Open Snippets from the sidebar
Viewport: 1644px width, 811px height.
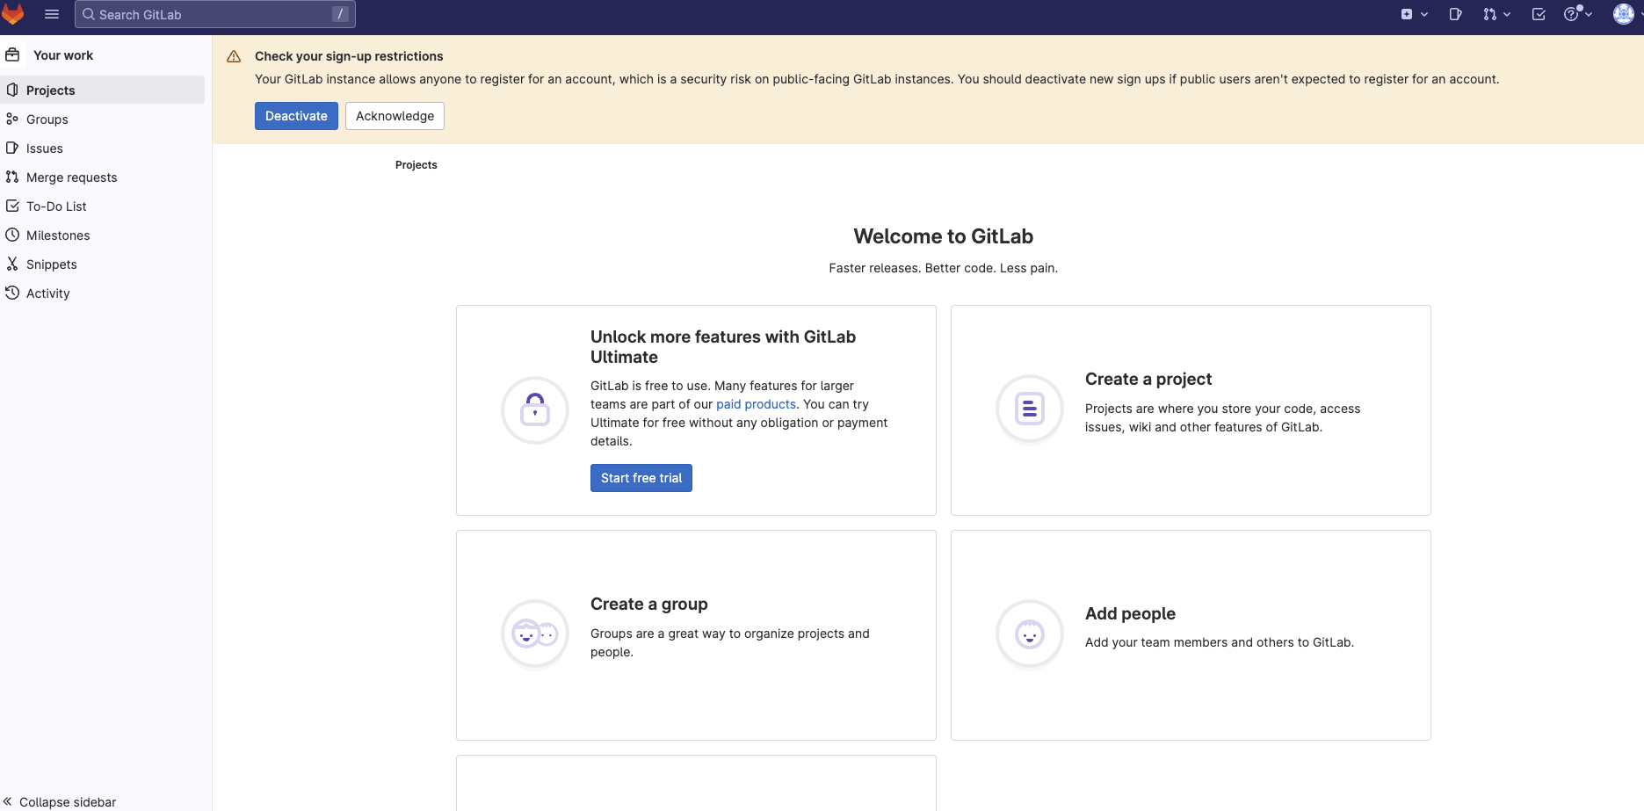click(51, 264)
